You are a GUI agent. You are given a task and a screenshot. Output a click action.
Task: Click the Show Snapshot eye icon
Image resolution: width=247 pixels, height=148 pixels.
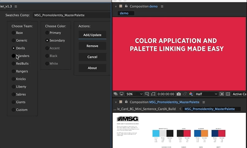(184, 94)
